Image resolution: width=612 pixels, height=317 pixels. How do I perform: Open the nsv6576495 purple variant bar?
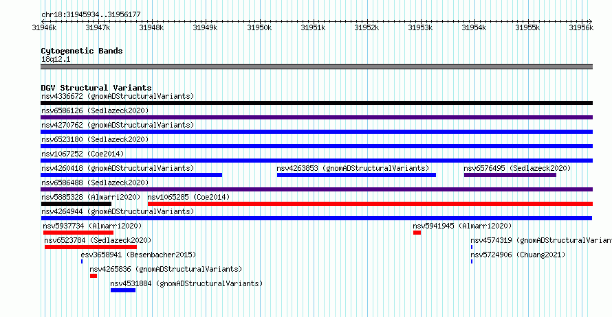(x=510, y=175)
